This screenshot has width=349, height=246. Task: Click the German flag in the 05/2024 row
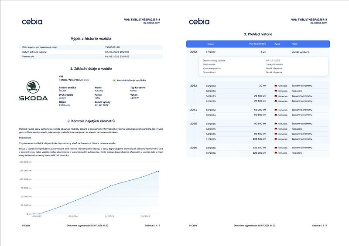pos(276,110)
